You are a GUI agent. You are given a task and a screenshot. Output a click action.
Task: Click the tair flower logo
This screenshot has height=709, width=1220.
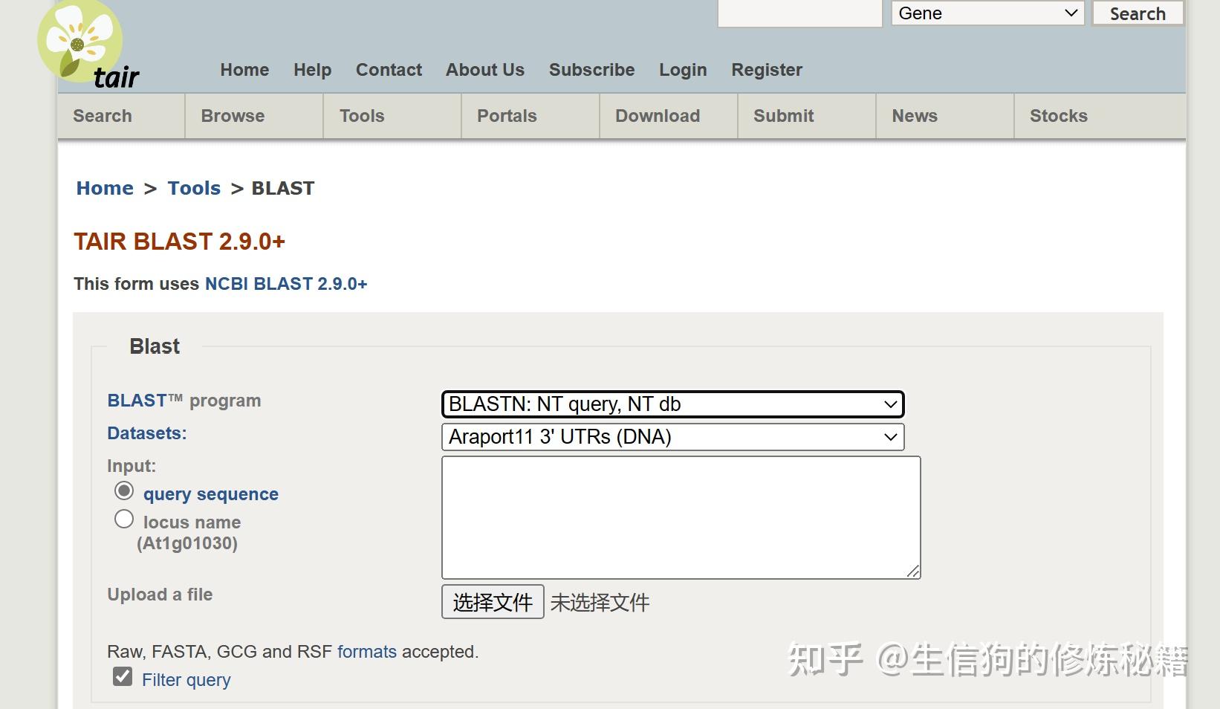tap(88, 45)
